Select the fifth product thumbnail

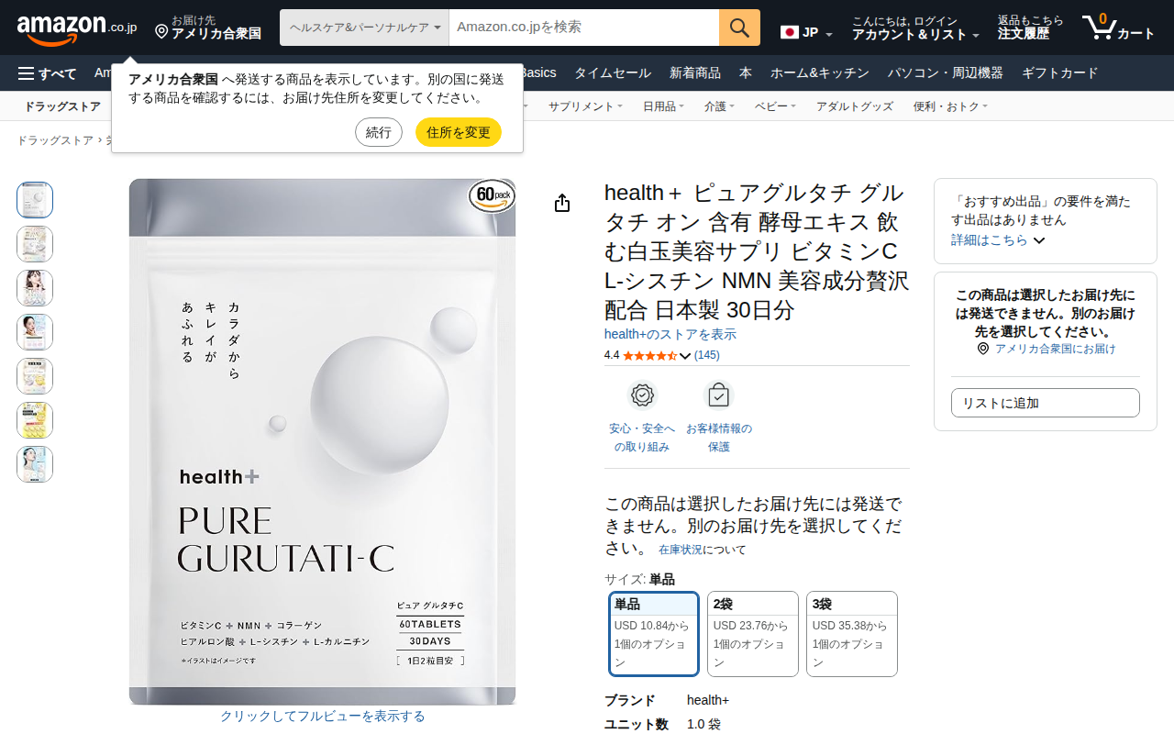point(35,376)
